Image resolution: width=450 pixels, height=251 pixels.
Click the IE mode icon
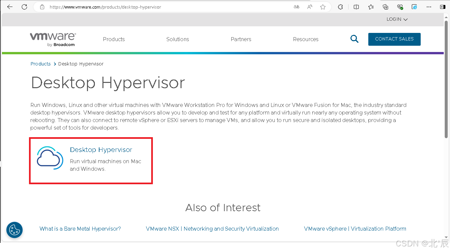pyautogui.click(x=414, y=7)
